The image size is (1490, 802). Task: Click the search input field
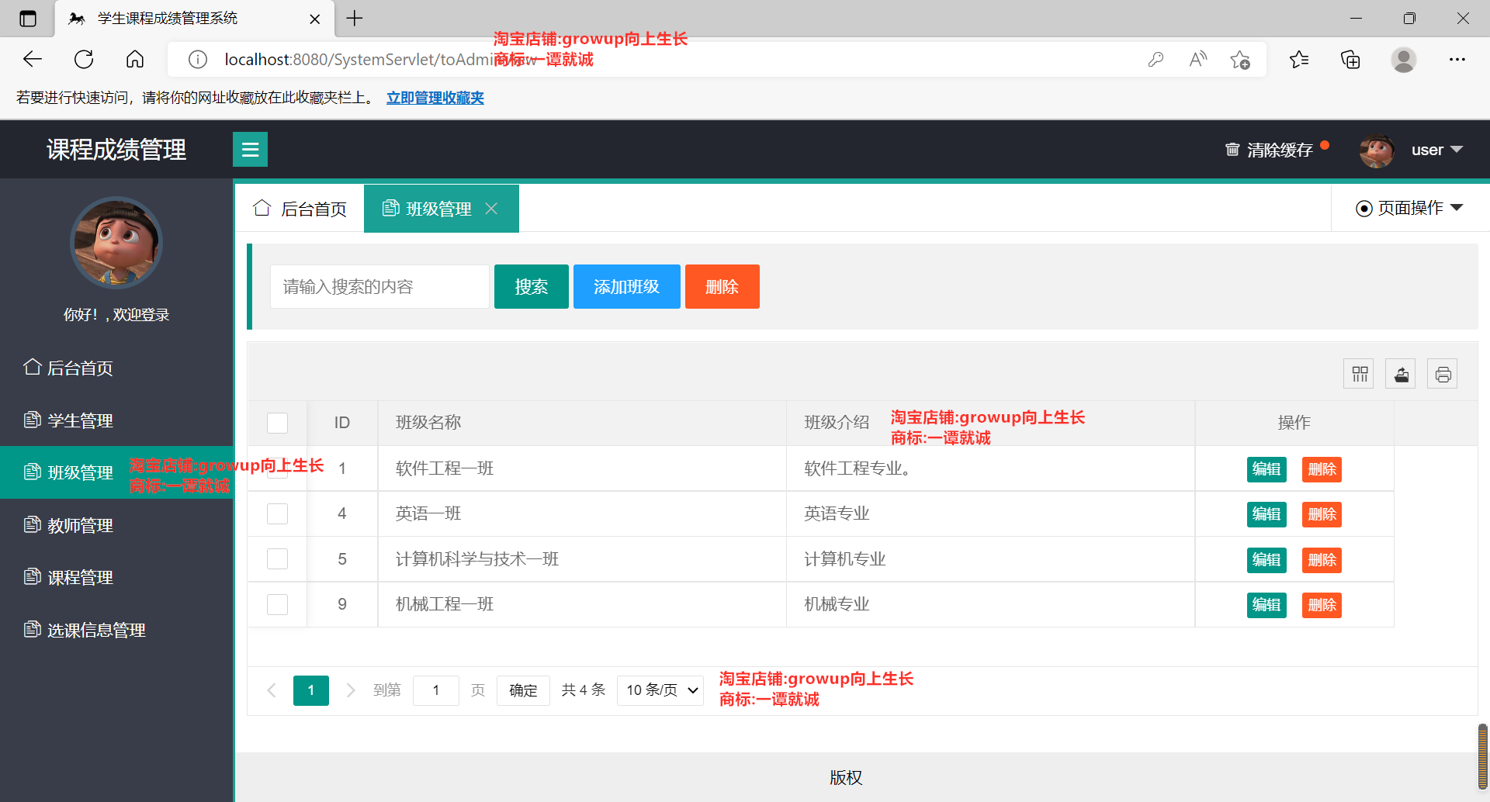[379, 286]
